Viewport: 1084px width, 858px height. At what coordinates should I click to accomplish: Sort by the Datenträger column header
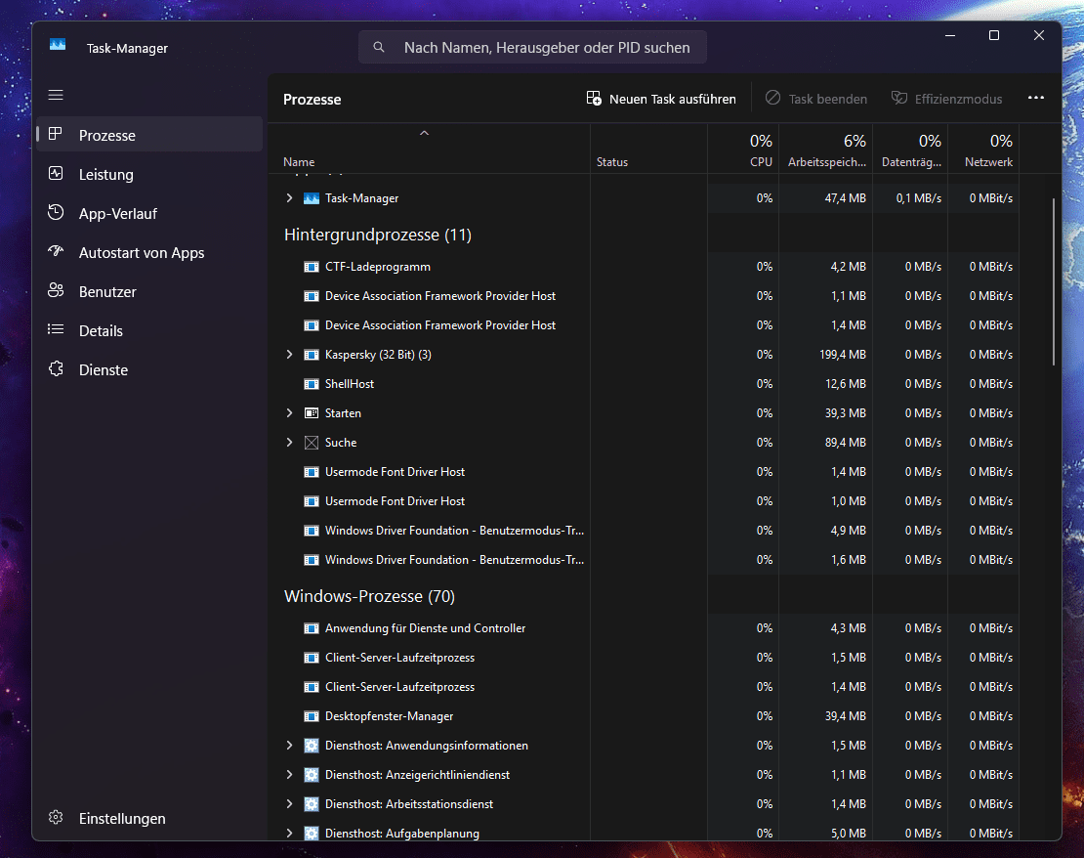tap(910, 149)
